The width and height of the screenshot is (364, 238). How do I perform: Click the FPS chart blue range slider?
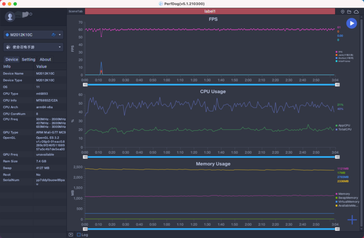(210, 84)
